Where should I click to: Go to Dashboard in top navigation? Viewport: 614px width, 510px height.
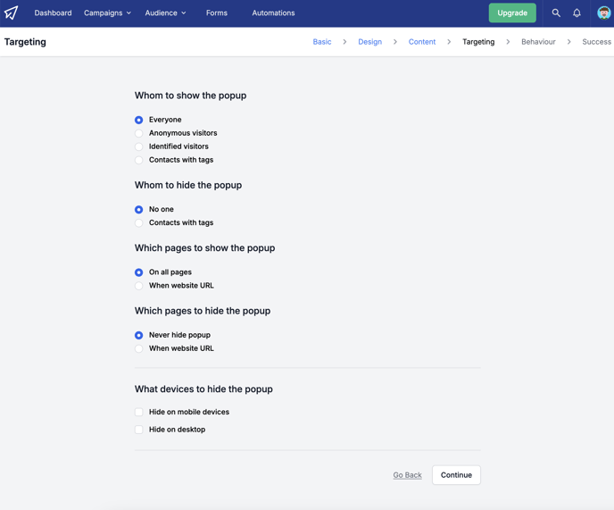click(x=53, y=13)
